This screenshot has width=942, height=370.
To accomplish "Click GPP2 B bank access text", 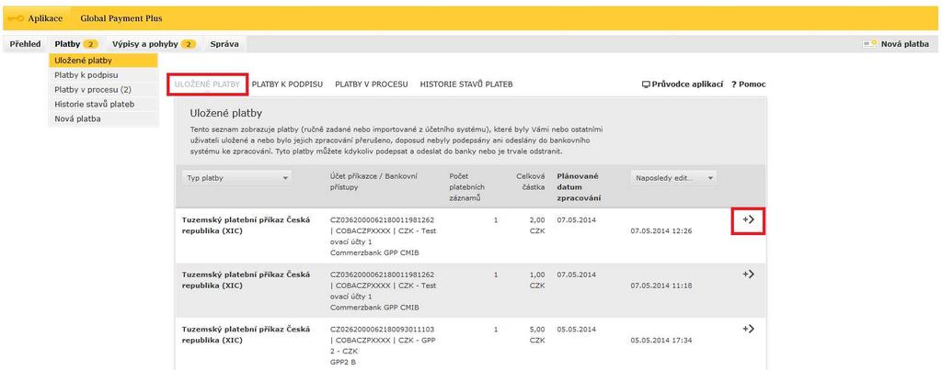I will point(344,363).
